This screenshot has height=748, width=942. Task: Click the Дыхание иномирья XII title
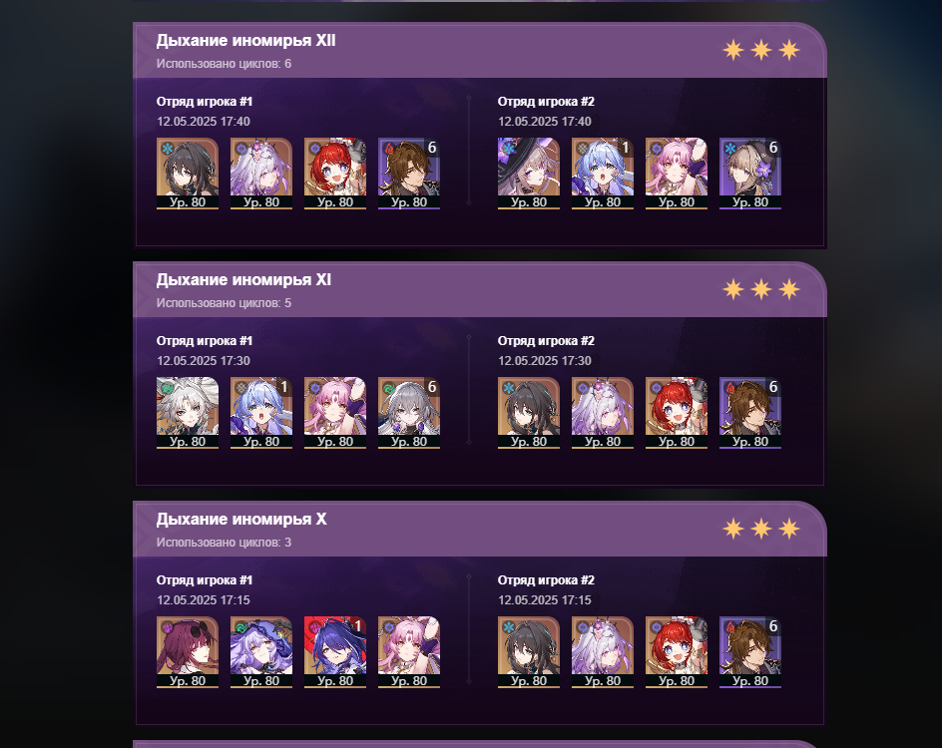(x=245, y=41)
